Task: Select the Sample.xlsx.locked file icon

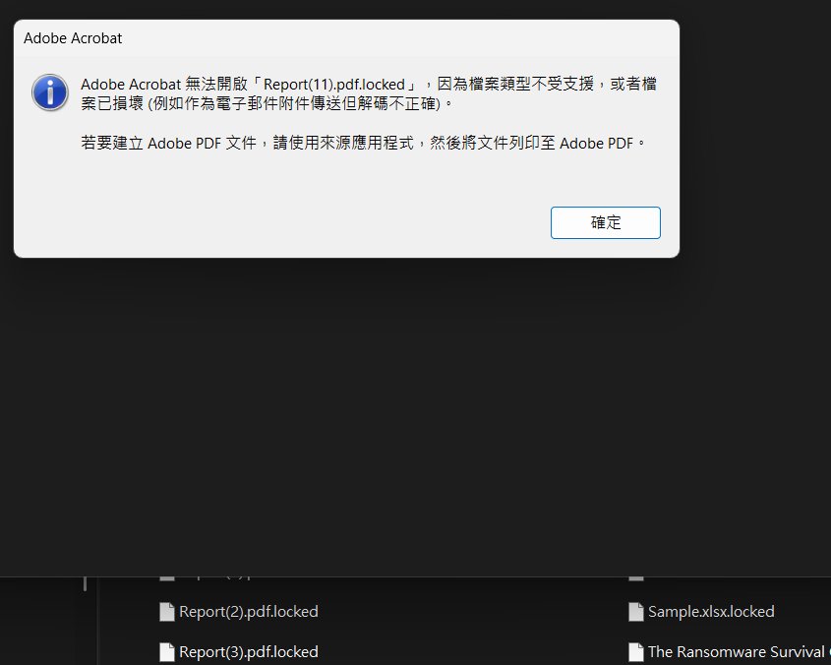Action: click(x=635, y=612)
